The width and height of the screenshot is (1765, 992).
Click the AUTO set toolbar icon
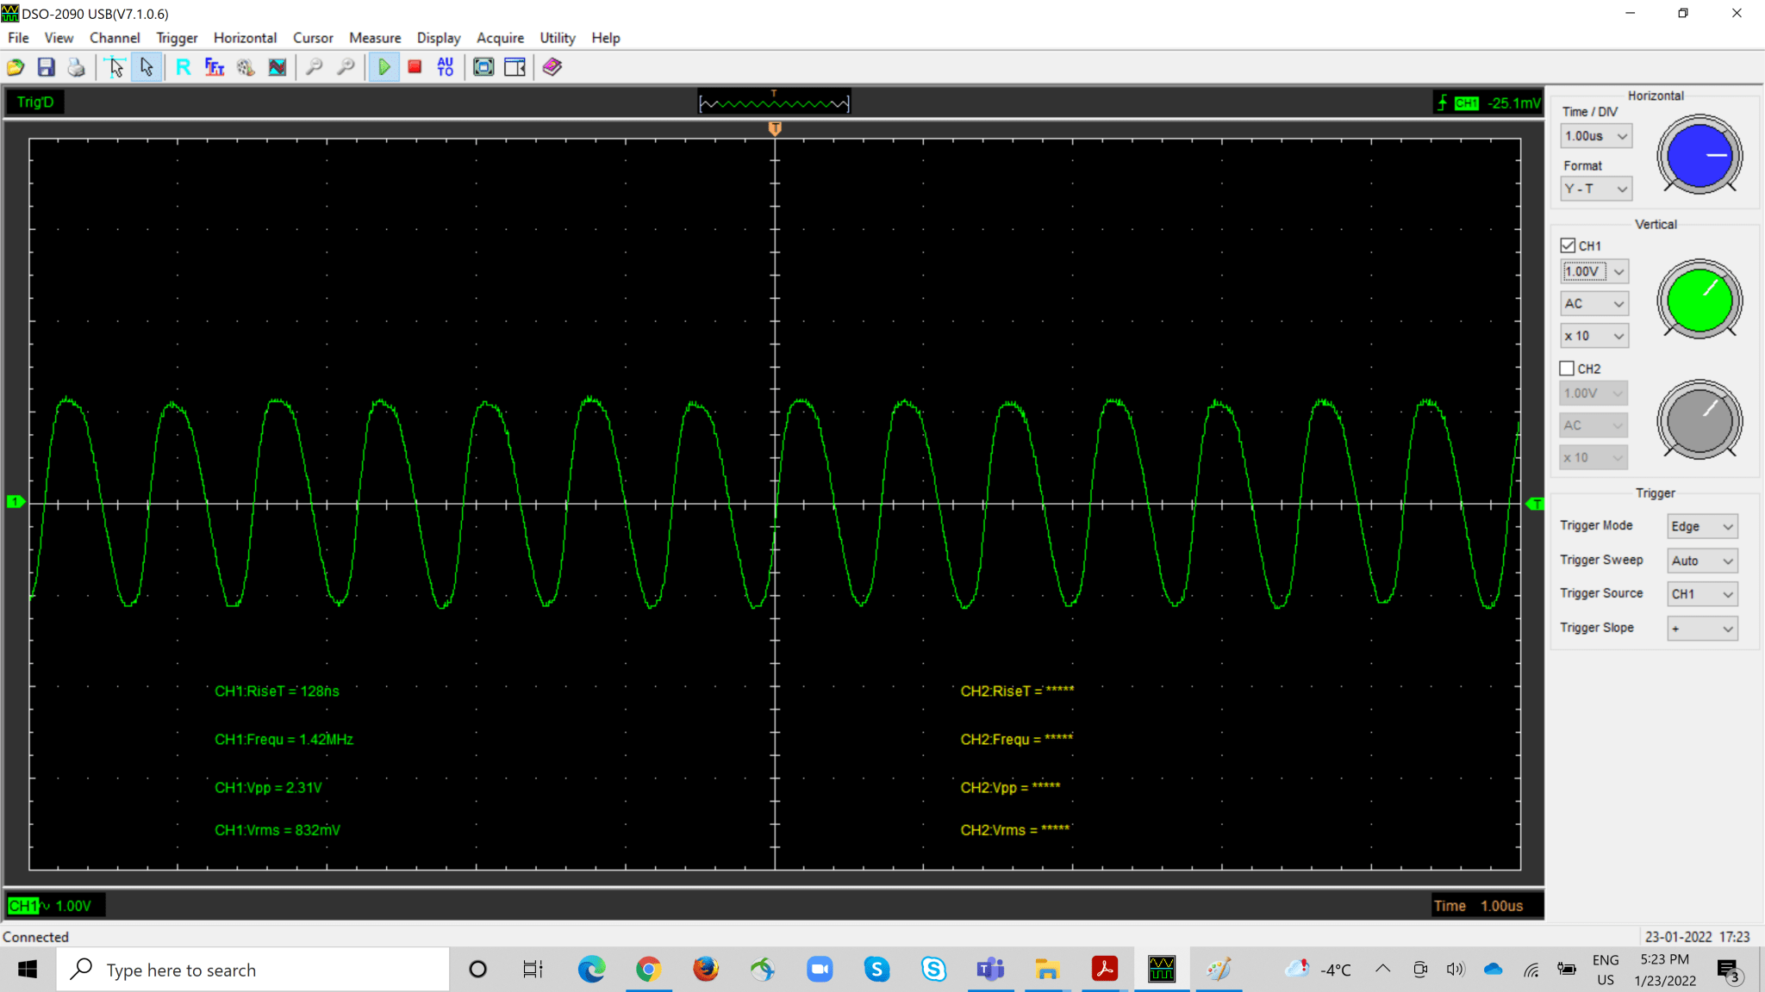(x=446, y=67)
